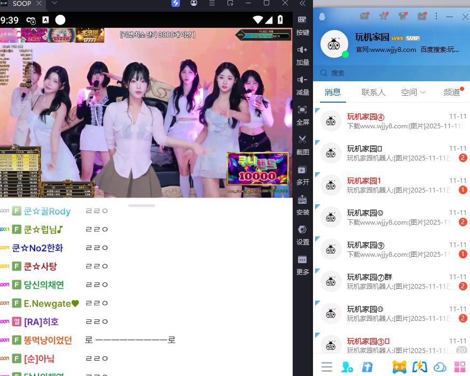The height and width of the screenshot is (376, 470).
Task: Take a screenshot with 截图 scissors
Action: [x=302, y=144]
